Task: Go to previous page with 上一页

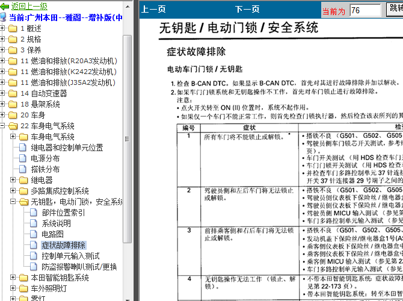Action: point(153,9)
